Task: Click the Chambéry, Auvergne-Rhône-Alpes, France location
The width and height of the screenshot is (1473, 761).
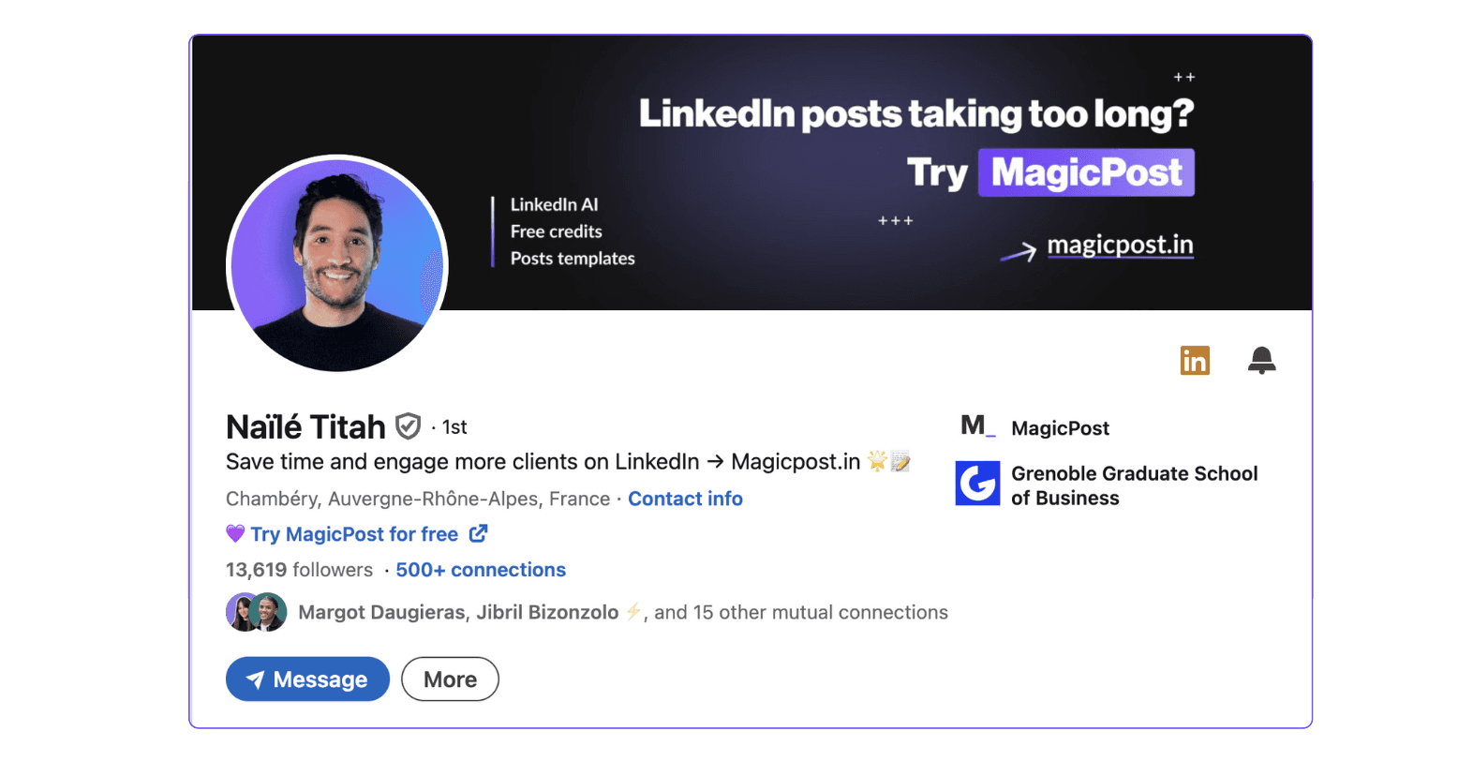Action: point(418,499)
